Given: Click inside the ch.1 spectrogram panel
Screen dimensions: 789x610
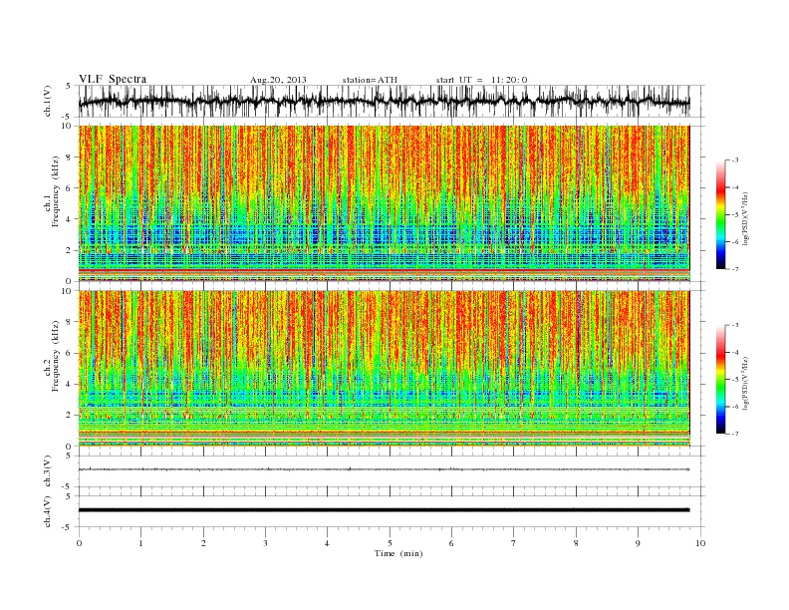Looking at the screenshot, I should click(384, 203).
